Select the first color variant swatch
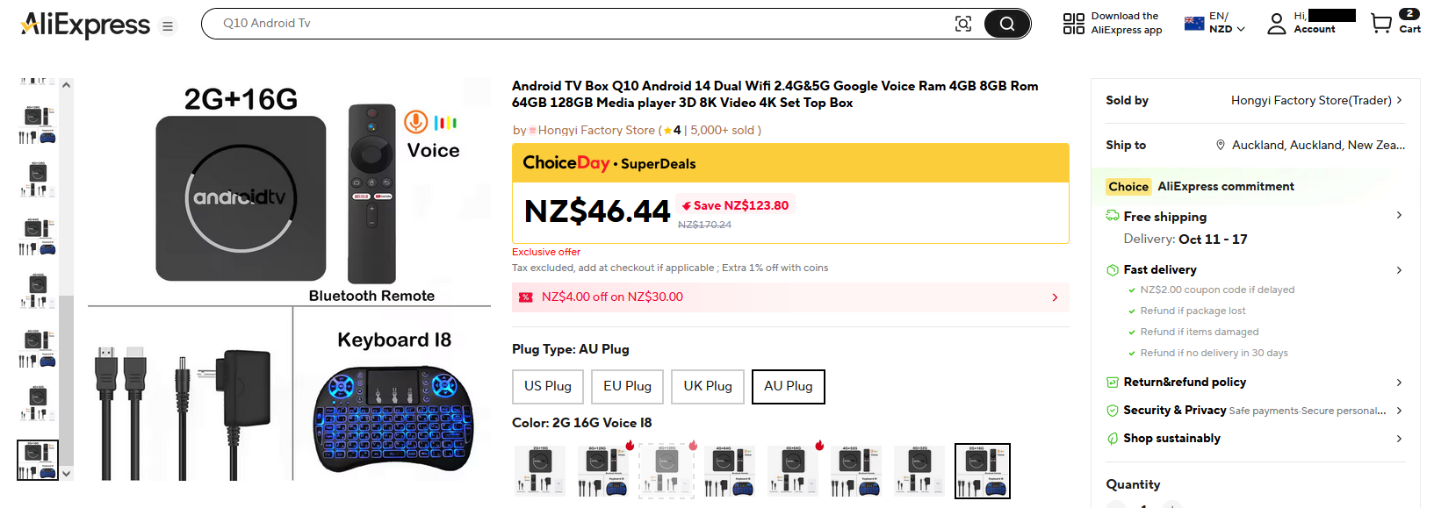 pyautogui.click(x=540, y=471)
